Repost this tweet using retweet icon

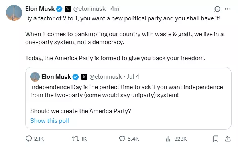click(75, 139)
